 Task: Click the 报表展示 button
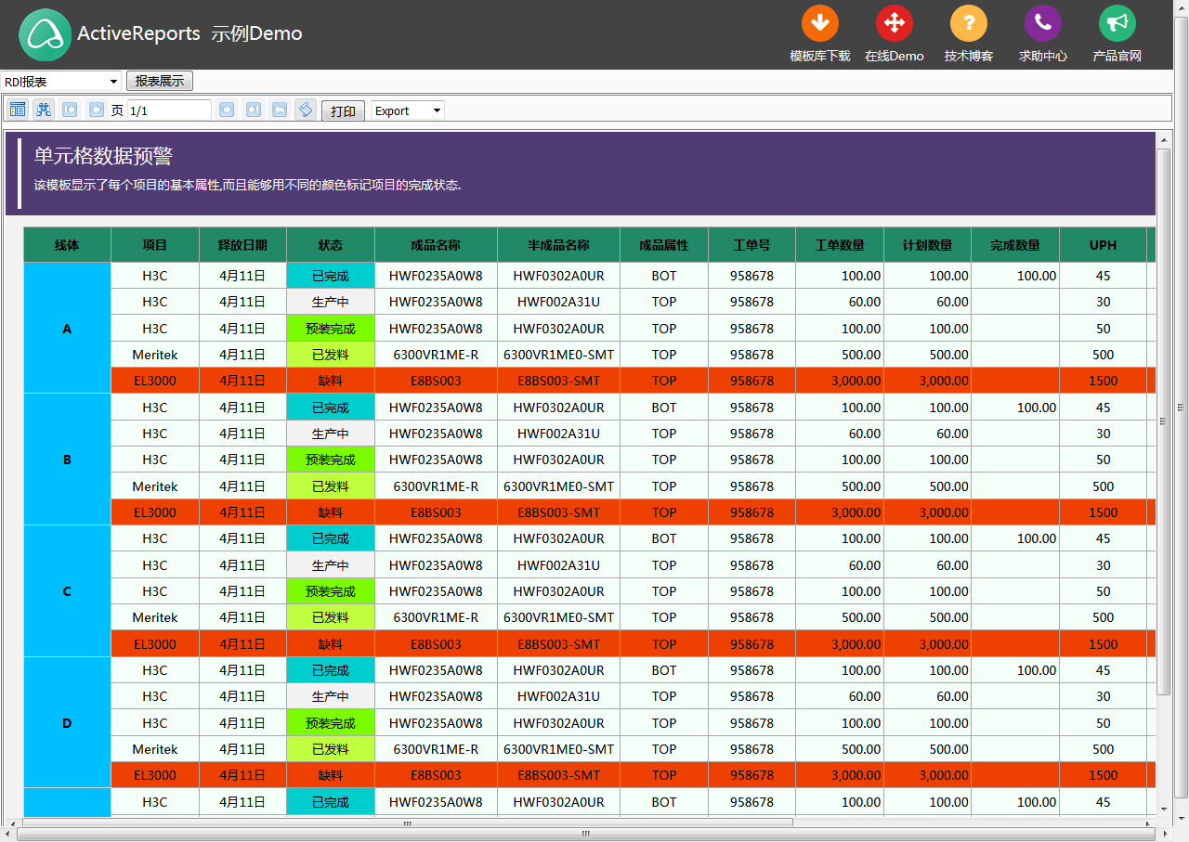[160, 82]
